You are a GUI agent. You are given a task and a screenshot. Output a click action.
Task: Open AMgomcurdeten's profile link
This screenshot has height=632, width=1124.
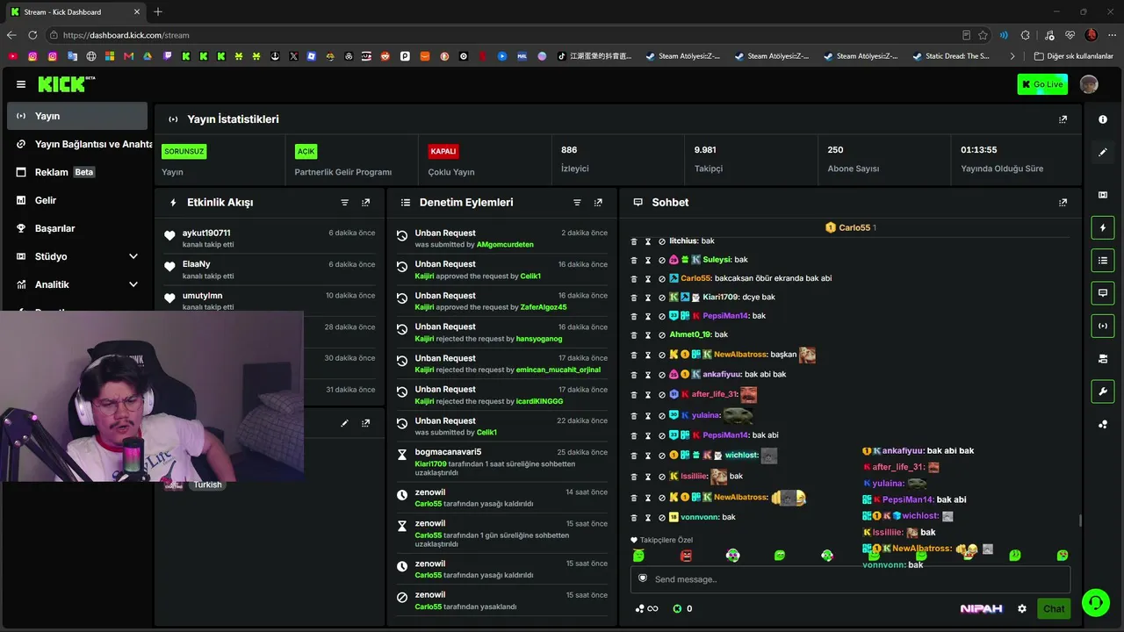point(505,245)
